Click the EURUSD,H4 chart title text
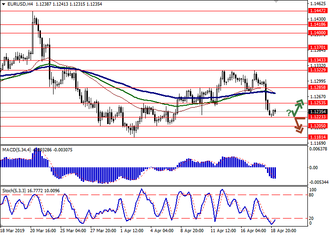This screenshot has width=329, height=235. [x=15, y=3]
